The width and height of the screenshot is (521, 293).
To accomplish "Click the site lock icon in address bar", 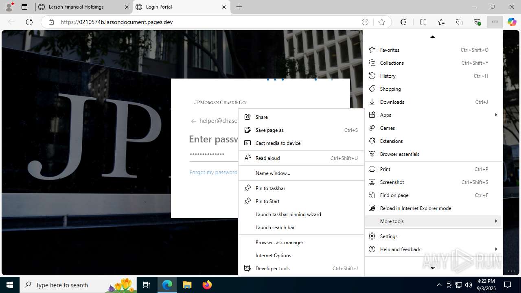I will [51, 22].
